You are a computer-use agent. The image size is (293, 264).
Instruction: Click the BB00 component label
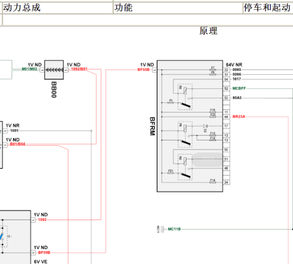[54, 90]
